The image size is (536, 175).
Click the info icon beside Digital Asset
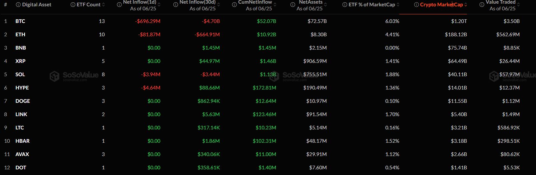(x=18, y=5)
